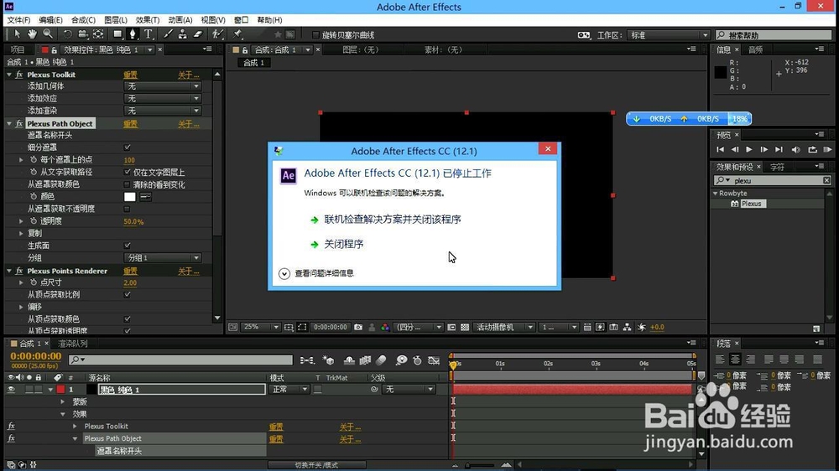This screenshot has height=471, width=839.
Task: Switch to 字符 panel tab
Action: (778, 168)
